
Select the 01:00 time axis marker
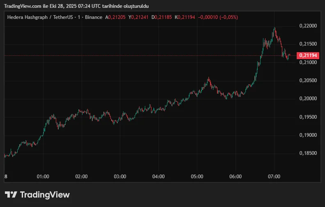(x=43, y=177)
